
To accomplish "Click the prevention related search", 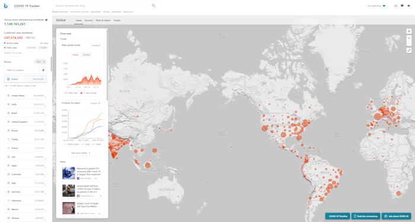I will 128,12.
